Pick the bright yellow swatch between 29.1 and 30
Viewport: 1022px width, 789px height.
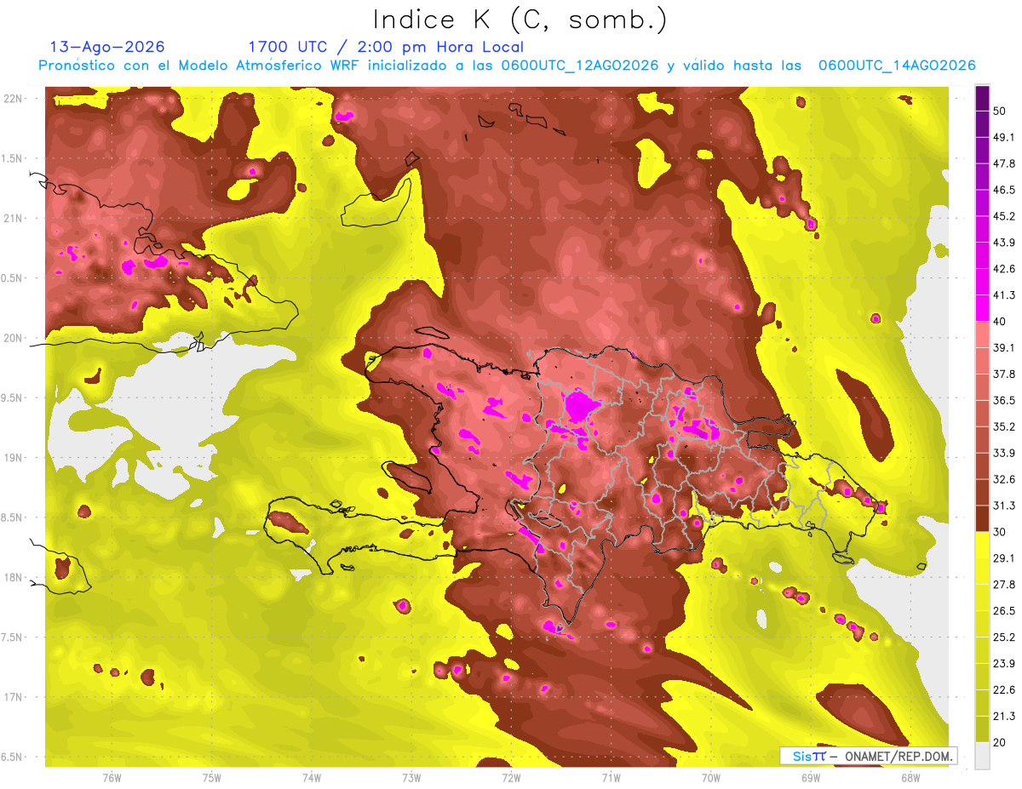click(x=982, y=545)
